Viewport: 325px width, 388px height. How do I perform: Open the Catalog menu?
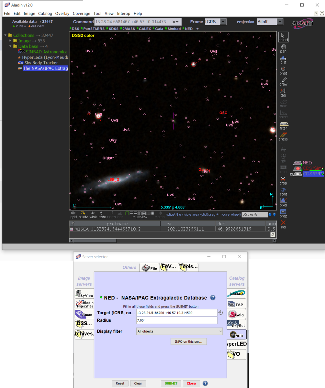[x=45, y=14]
